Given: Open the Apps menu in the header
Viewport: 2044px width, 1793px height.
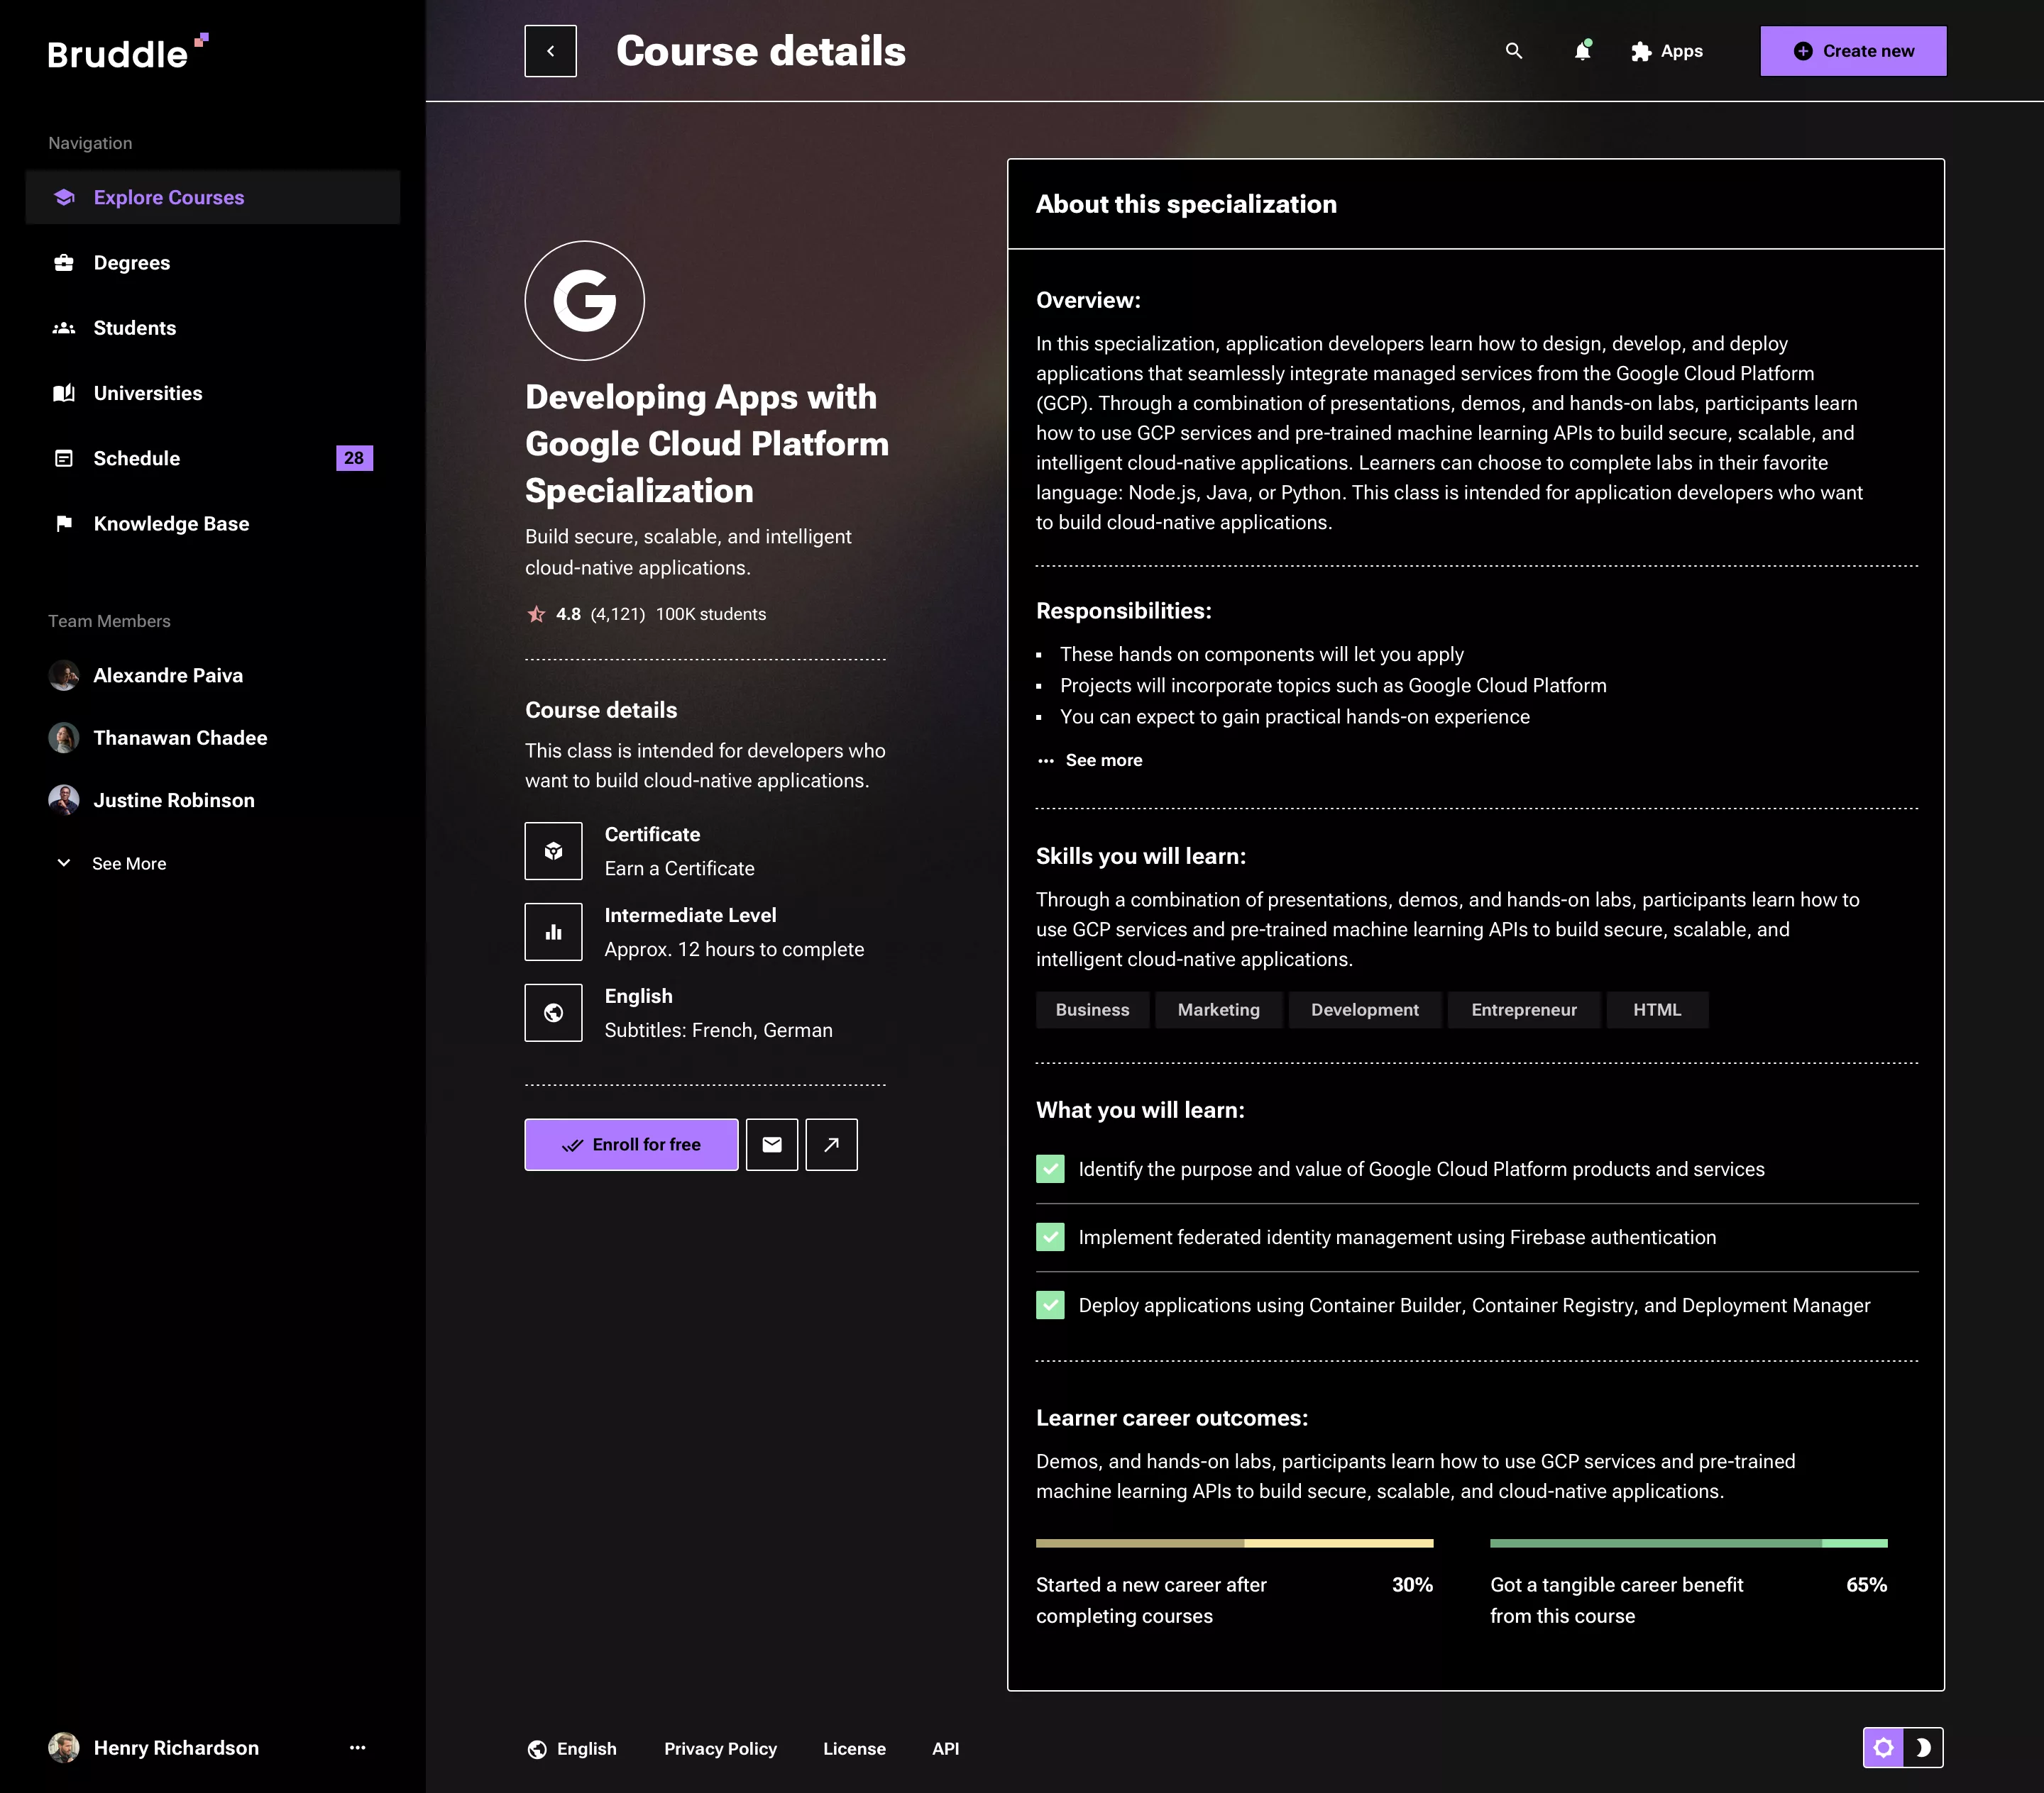Looking at the screenshot, I should pos(1667,51).
